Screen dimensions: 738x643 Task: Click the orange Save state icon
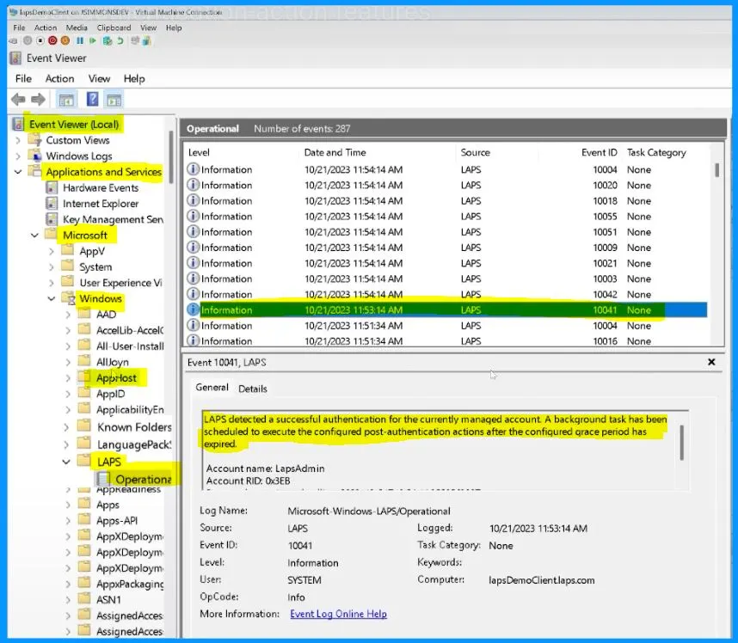(65, 41)
